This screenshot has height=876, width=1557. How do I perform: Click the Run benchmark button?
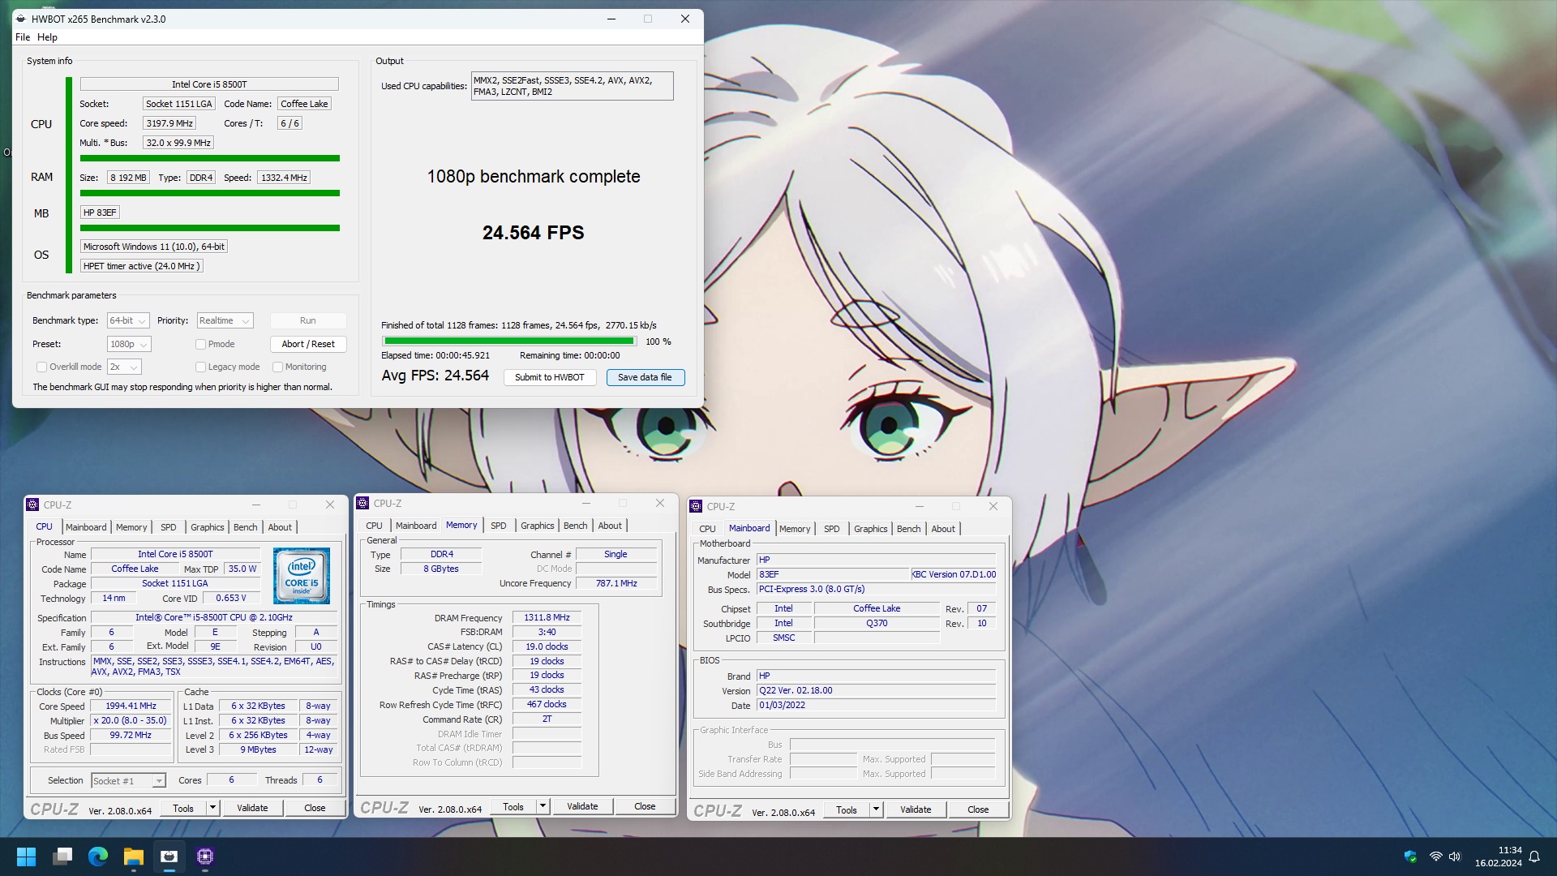coord(308,321)
